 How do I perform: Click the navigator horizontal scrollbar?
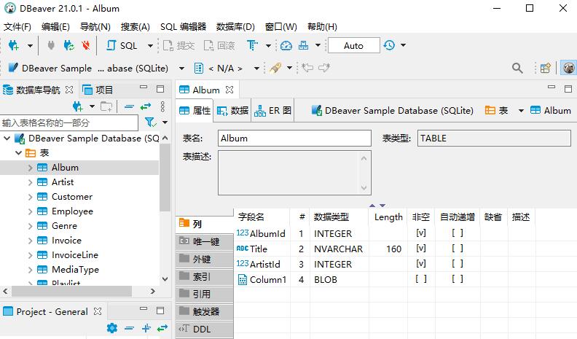pyautogui.click(x=71, y=291)
